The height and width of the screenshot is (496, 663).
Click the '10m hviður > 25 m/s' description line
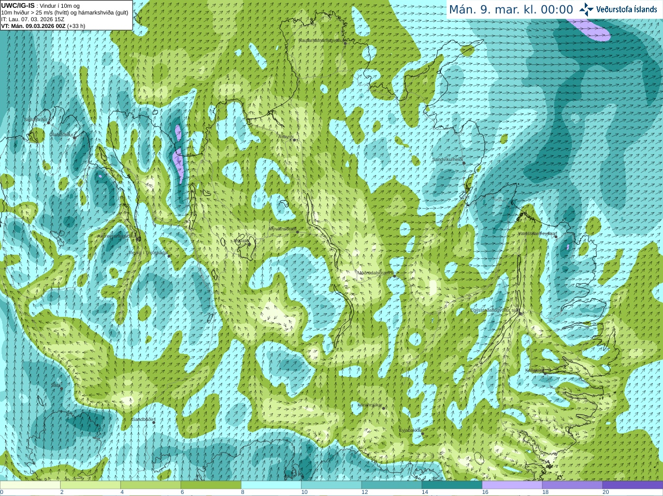[65, 12]
